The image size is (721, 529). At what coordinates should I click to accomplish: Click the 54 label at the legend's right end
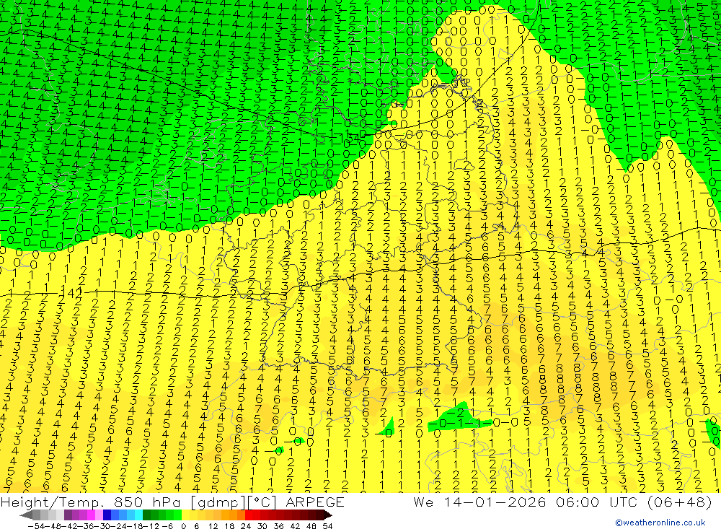pyautogui.click(x=327, y=526)
